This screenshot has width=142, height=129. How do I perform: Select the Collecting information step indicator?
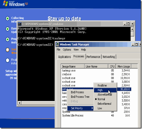7,19
